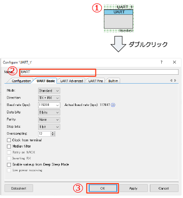The image size is (183, 198).
Task: Click the Apply button
Action: pyautogui.click(x=134, y=188)
